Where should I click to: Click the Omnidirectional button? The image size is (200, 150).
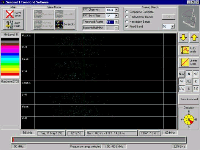189,99
